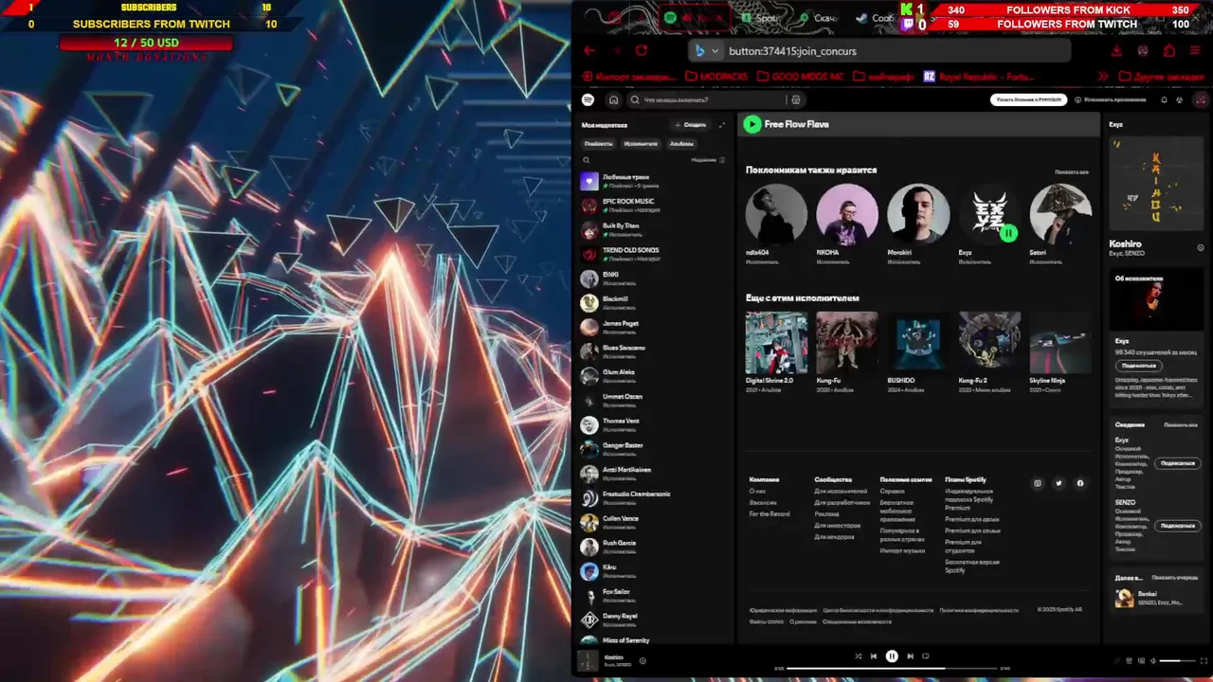Open search engine dropdown in address bar
Viewport: 1213px width, 682px height.
pos(707,51)
